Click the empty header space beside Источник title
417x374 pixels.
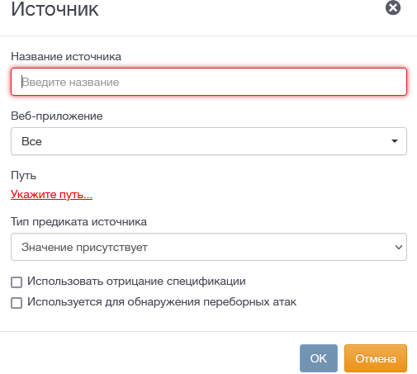tap(239, 10)
